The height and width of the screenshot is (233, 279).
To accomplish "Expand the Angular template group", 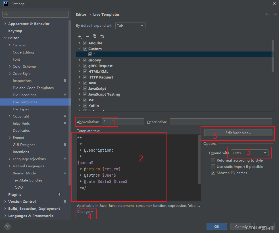I will tap(79, 43).
